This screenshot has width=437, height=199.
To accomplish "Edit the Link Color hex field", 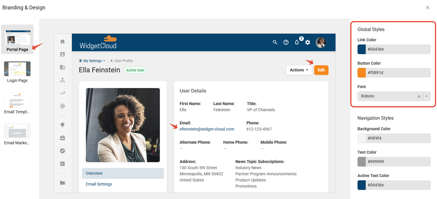I will coord(398,49).
